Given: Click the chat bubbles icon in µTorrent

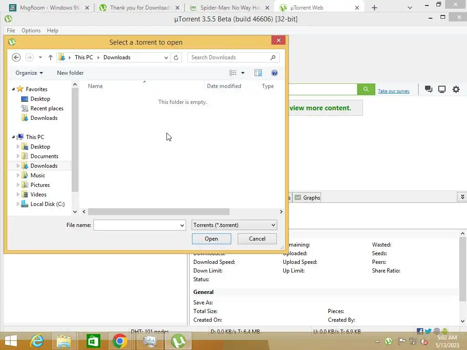Looking at the screenshot, I should 429,89.
